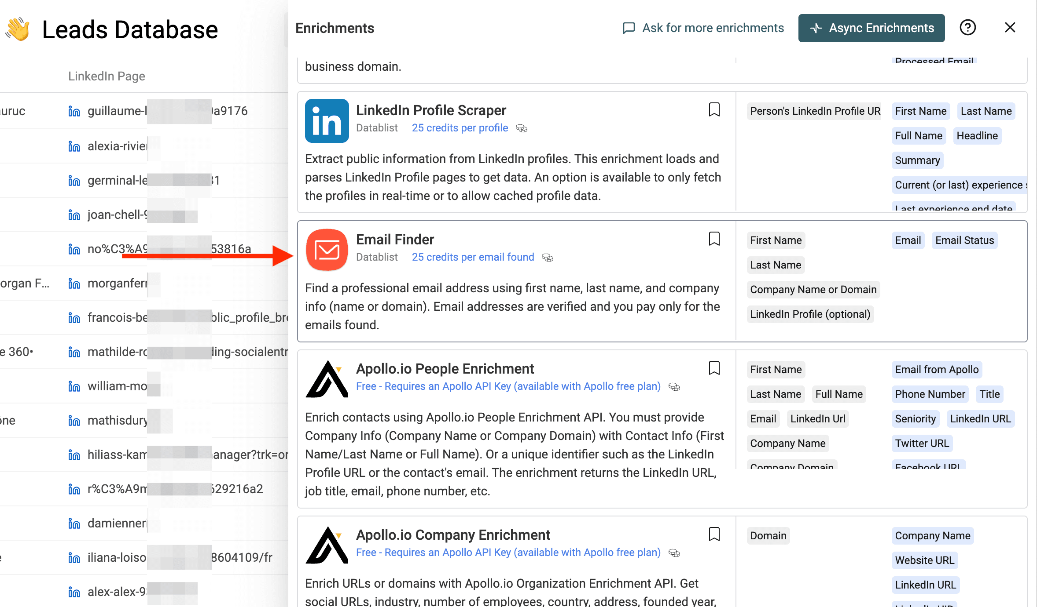Image resolution: width=1037 pixels, height=607 pixels.
Task: Click LinkedIn icon in william-mo row
Action: (x=74, y=386)
